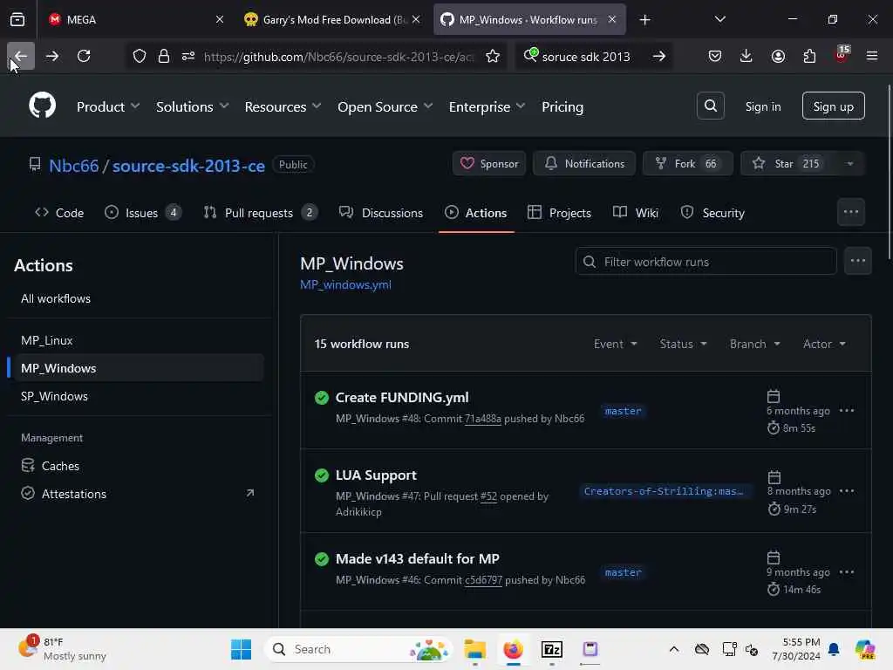Open 7-Zip from the taskbar

pyautogui.click(x=551, y=649)
